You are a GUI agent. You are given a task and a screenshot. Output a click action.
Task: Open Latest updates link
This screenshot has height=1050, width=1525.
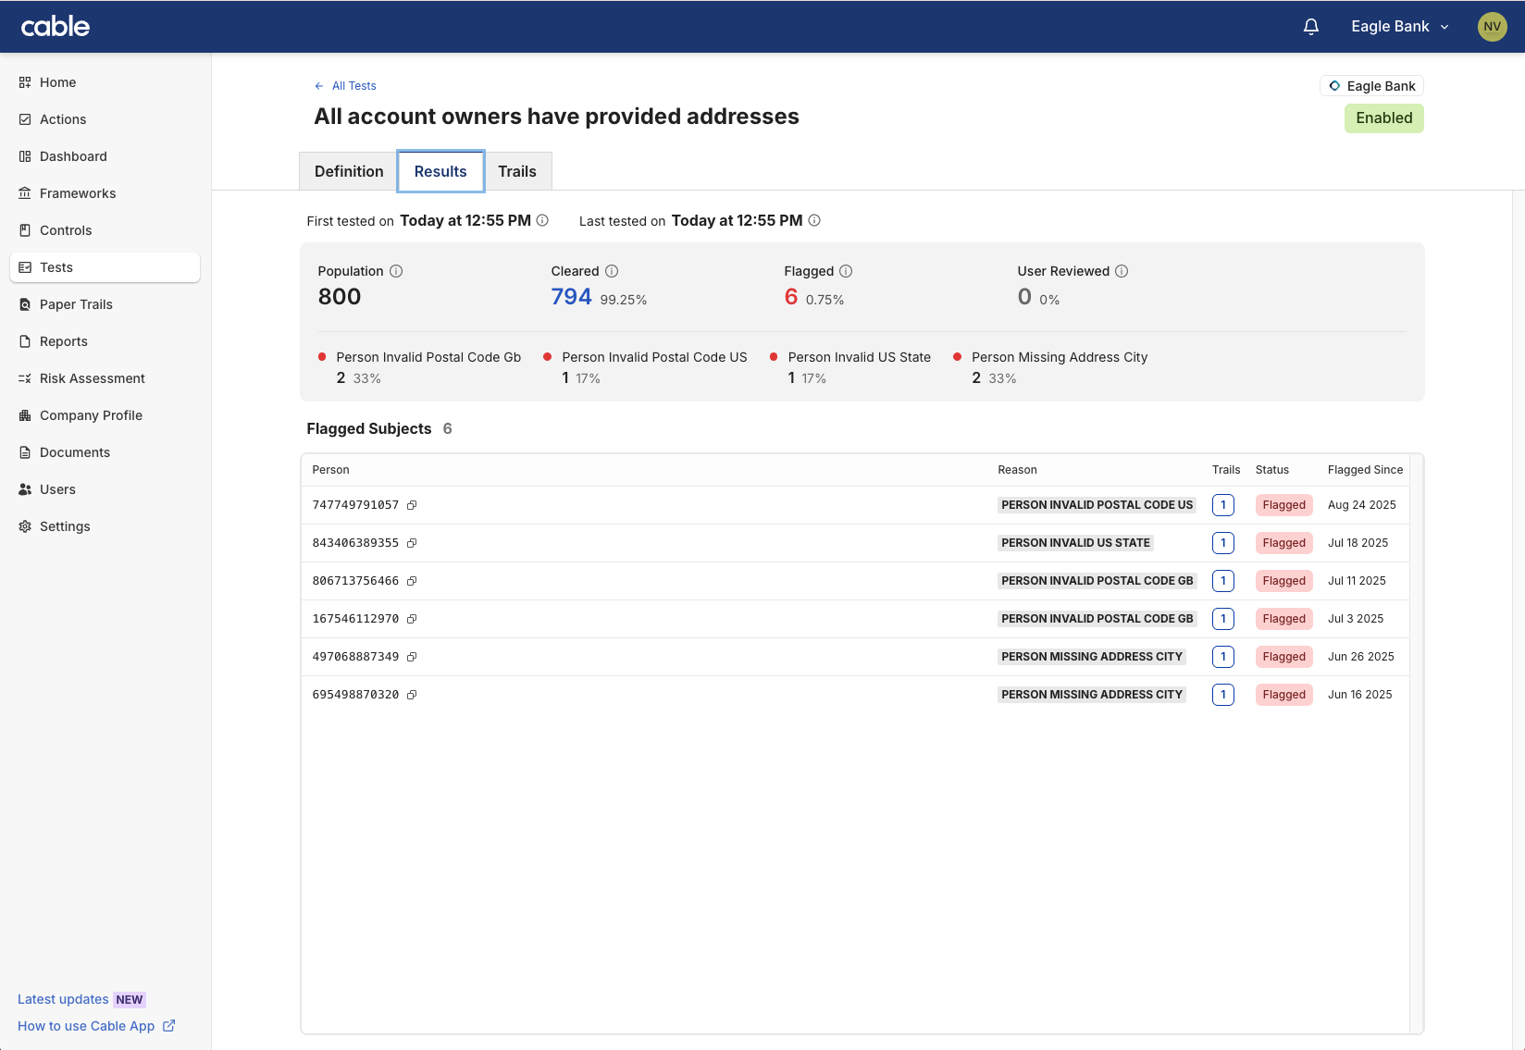coord(63,999)
